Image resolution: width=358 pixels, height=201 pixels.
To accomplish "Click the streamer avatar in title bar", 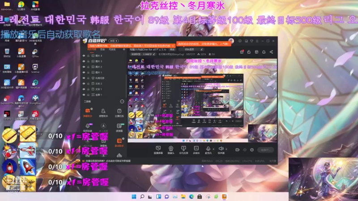I will (x=231, y=41).
